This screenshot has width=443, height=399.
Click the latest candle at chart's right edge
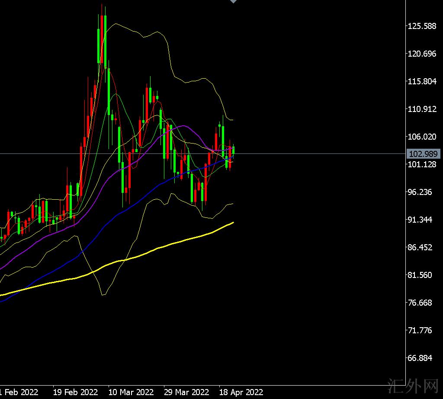pos(234,150)
